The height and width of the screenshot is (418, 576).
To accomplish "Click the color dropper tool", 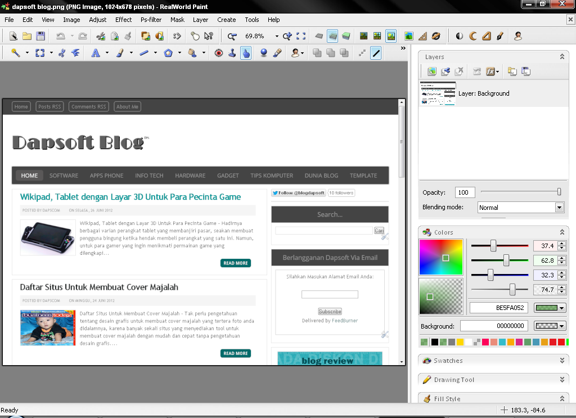I will click(277, 53).
